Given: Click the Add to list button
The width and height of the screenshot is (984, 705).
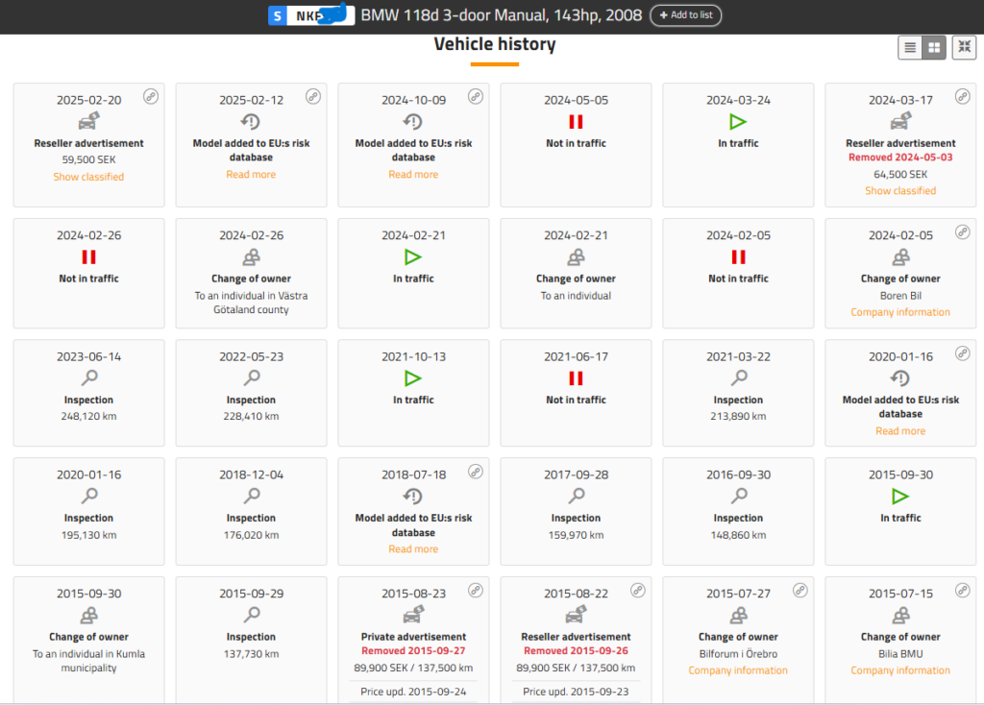Looking at the screenshot, I should coord(685,15).
